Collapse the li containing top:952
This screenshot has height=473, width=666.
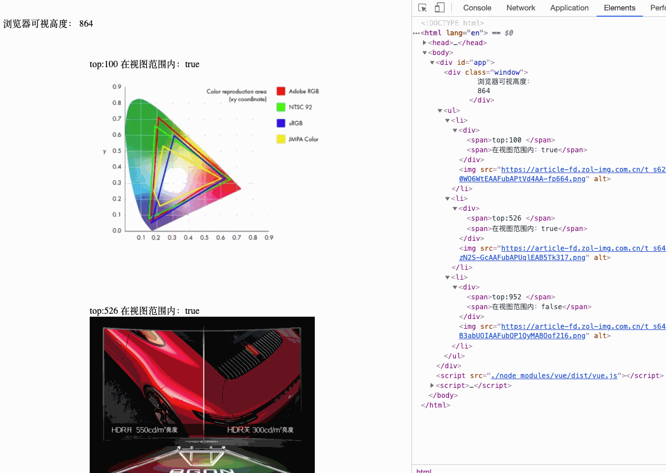447,277
